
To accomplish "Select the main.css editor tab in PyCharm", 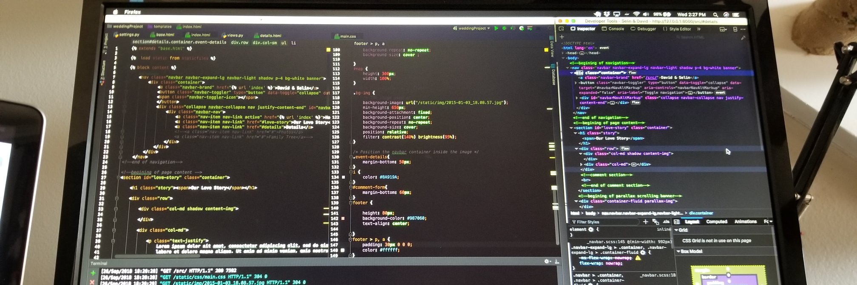I will click(345, 36).
